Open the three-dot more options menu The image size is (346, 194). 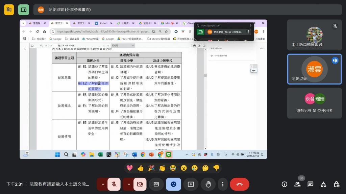pyautogui.click(x=222, y=184)
